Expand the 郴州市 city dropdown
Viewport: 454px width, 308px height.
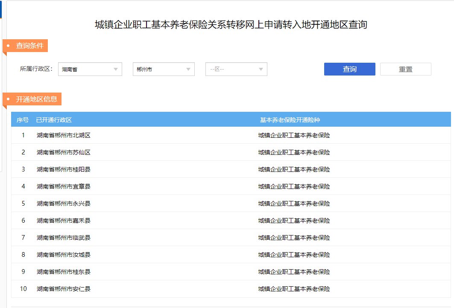coord(164,69)
